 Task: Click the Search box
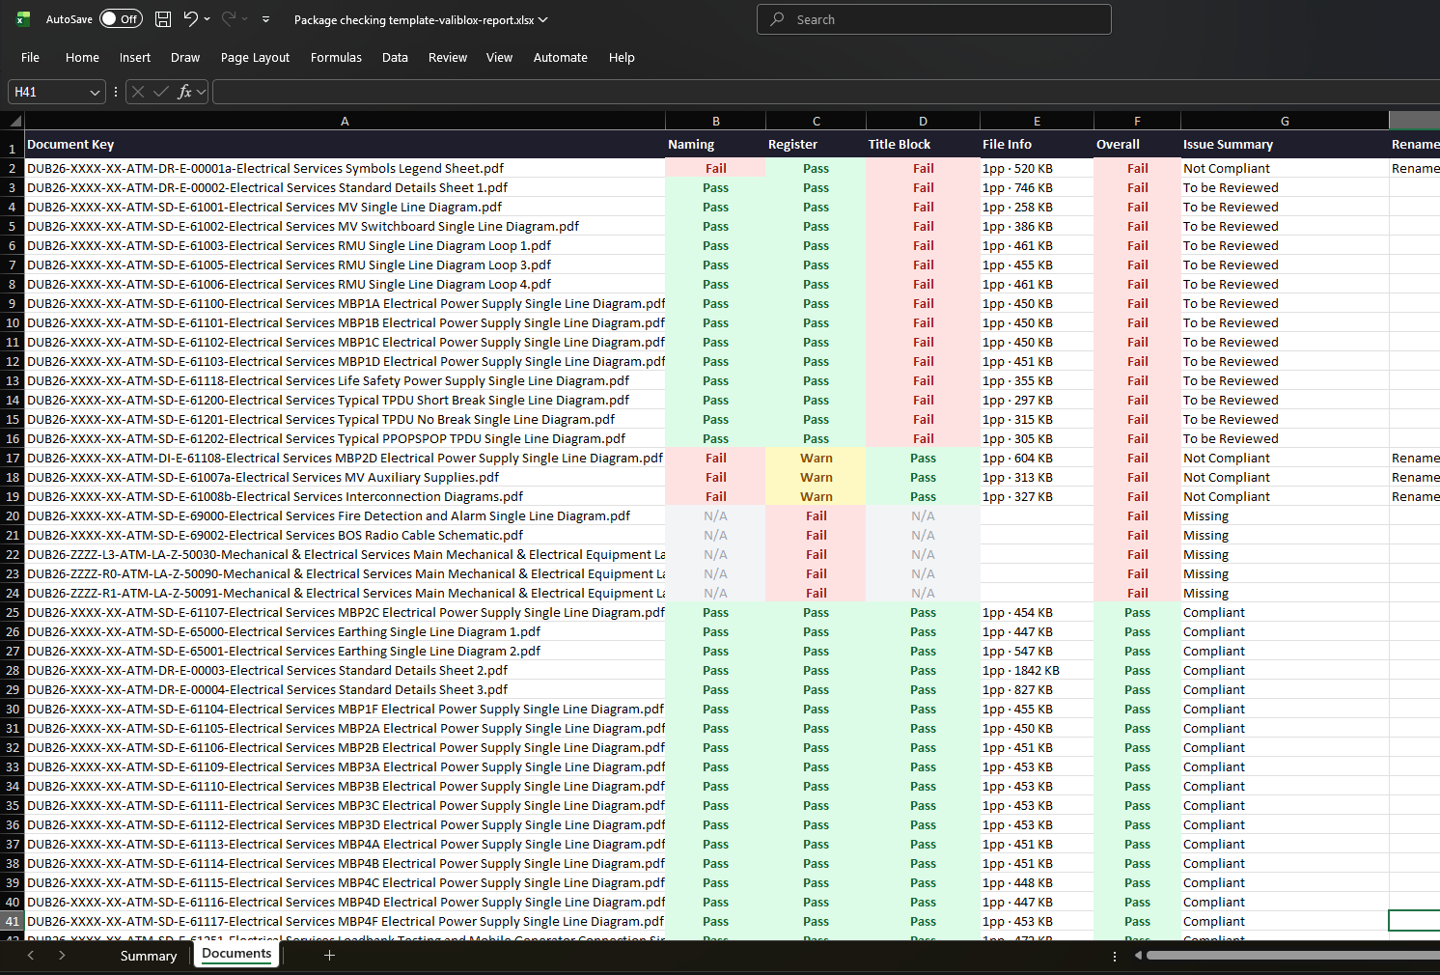pyautogui.click(x=934, y=19)
